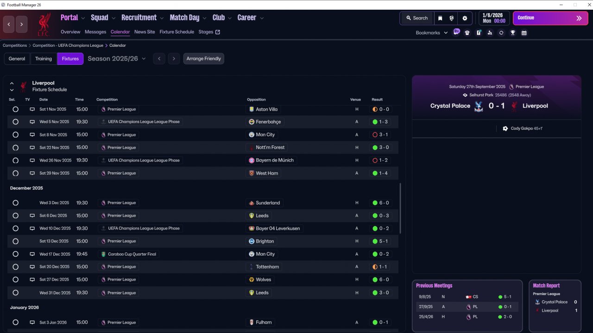Screen dimensions: 593x333
Task: Click the fixture list vertical scrollbar
Action: (x=400, y=208)
